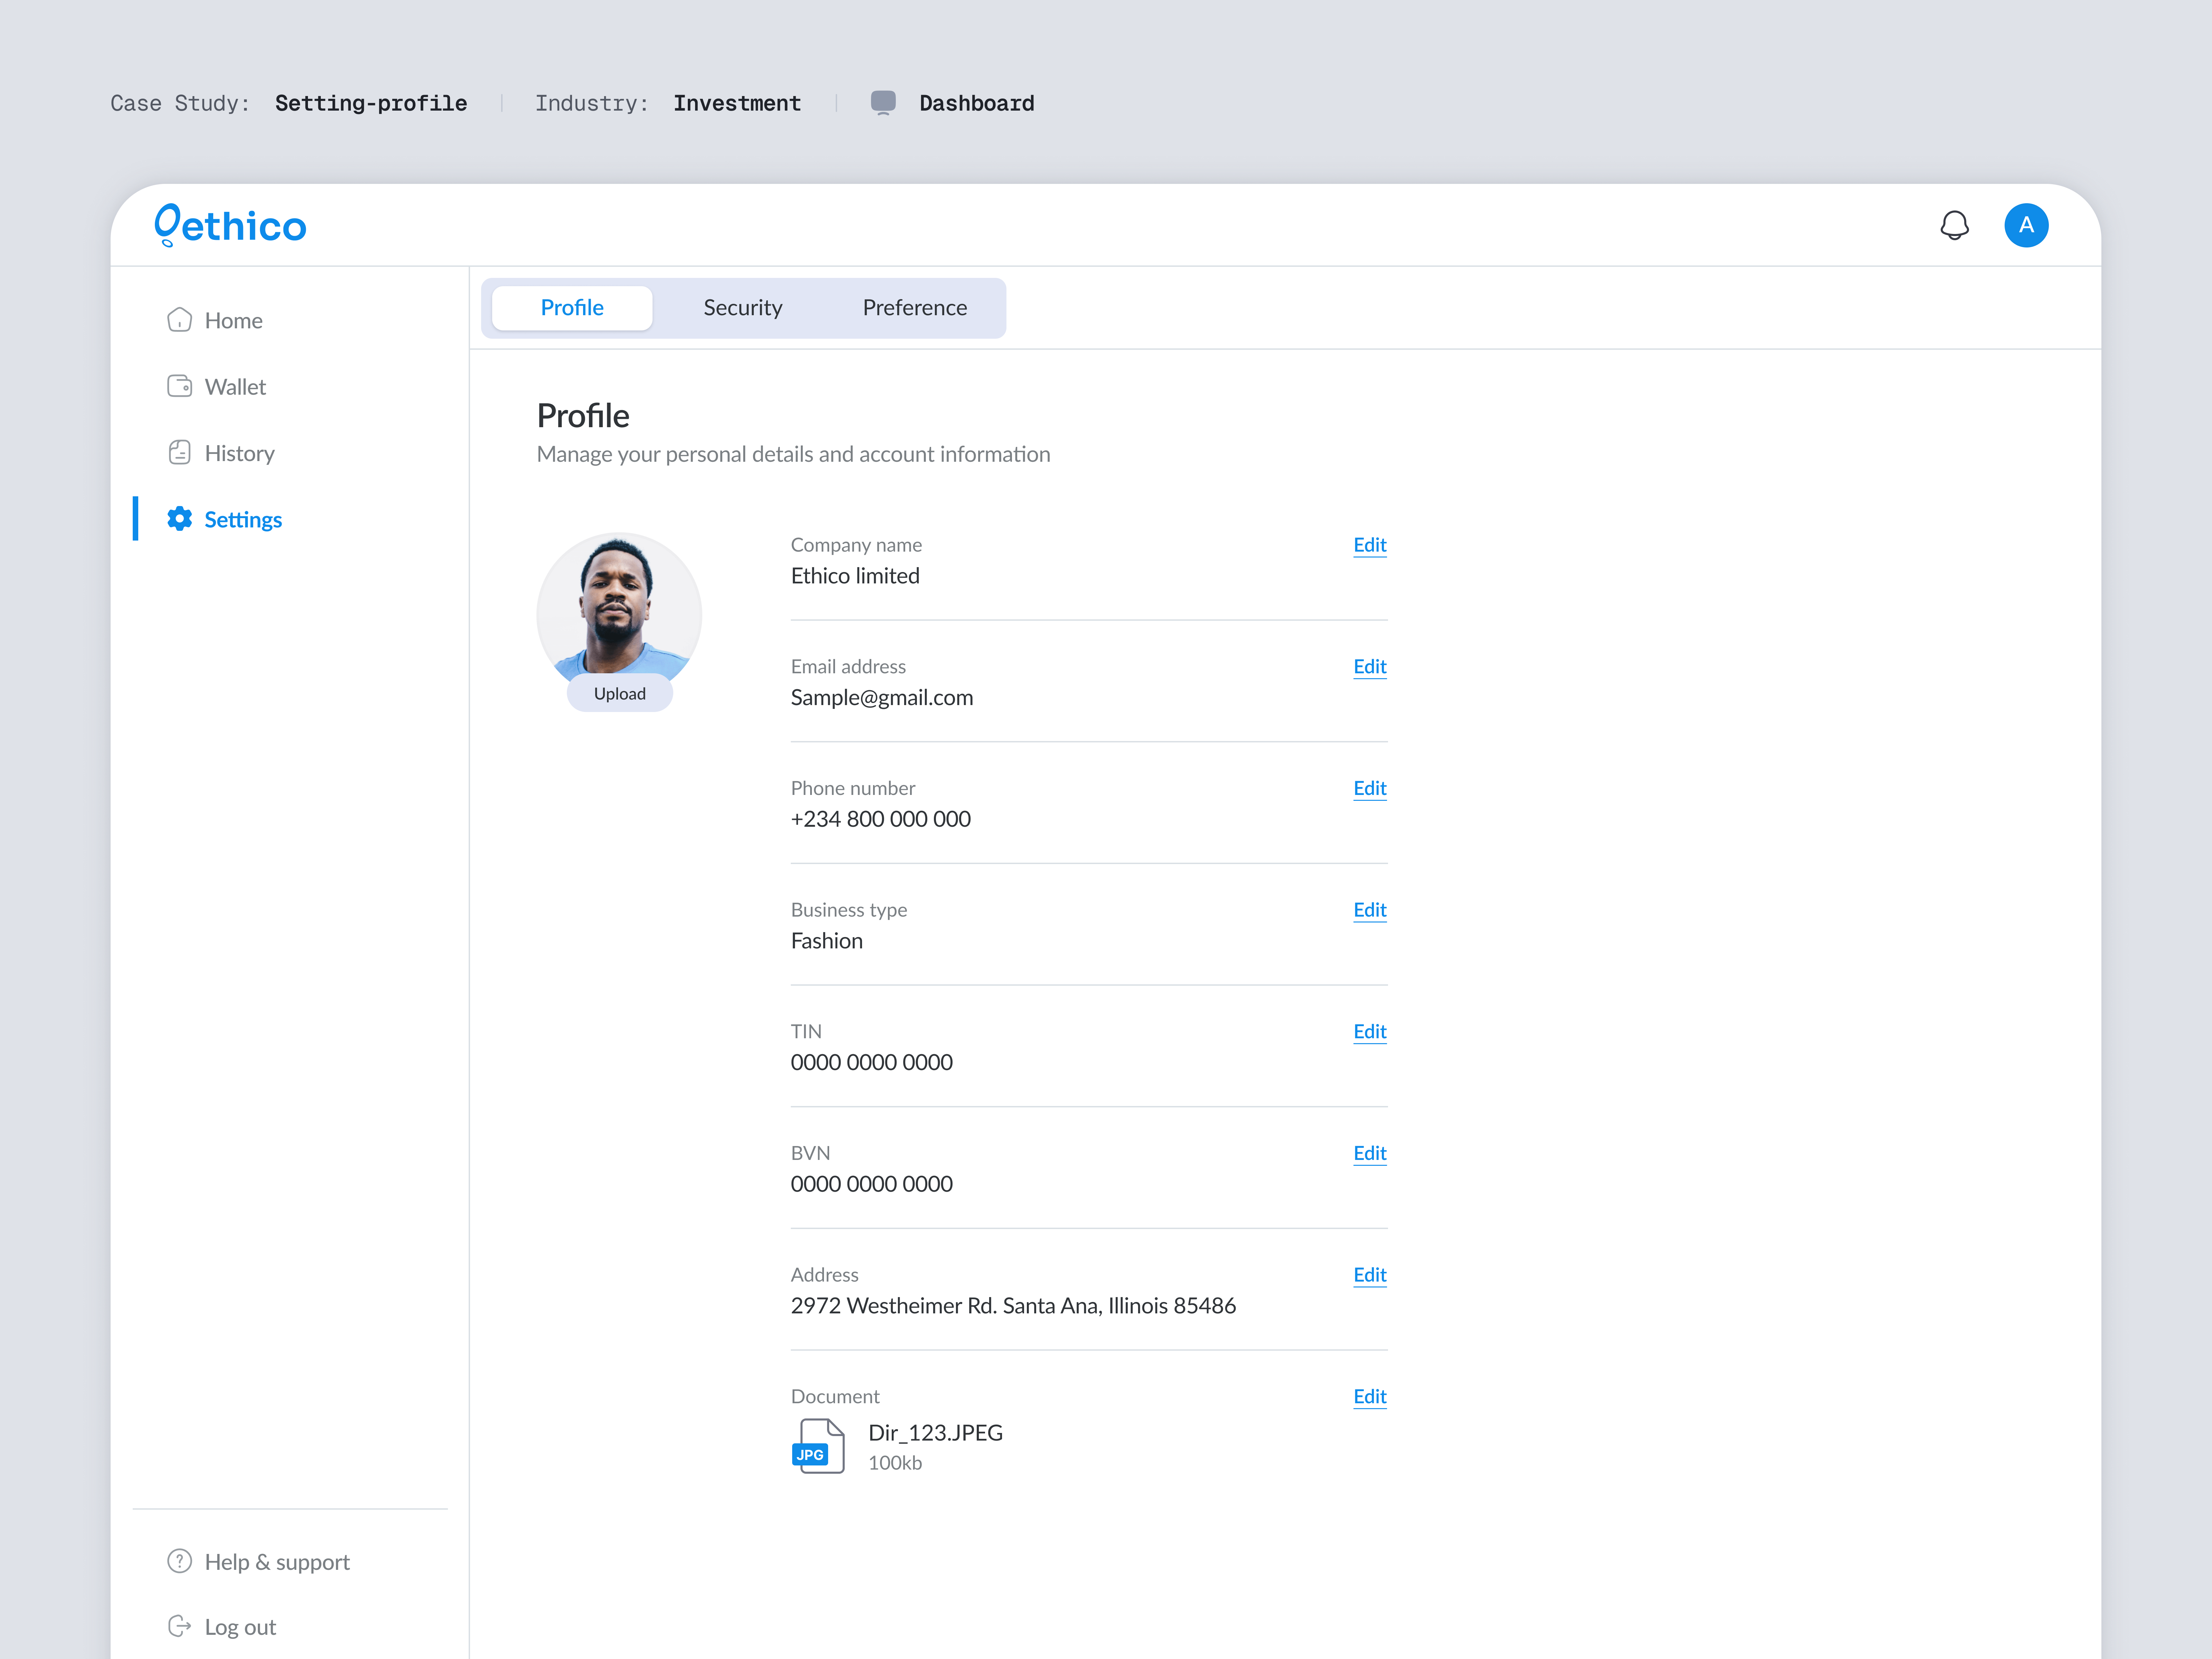
Task: Click the Dir_123.JPEG file name
Action: pyautogui.click(x=935, y=1433)
